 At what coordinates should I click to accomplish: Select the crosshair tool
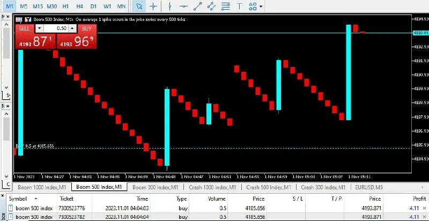[x=153, y=6]
